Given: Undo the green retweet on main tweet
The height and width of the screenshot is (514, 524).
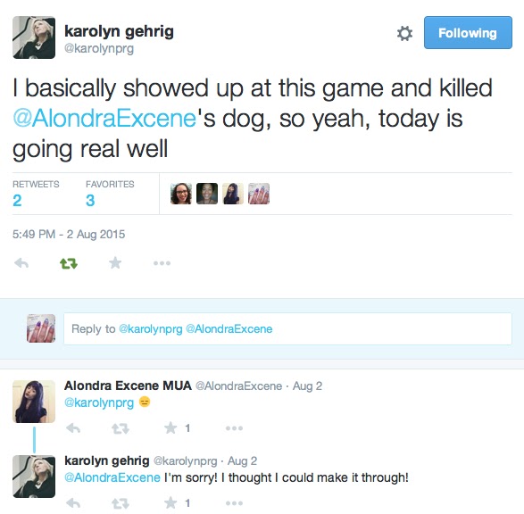Looking at the screenshot, I should pyautogui.click(x=69, y=264).
